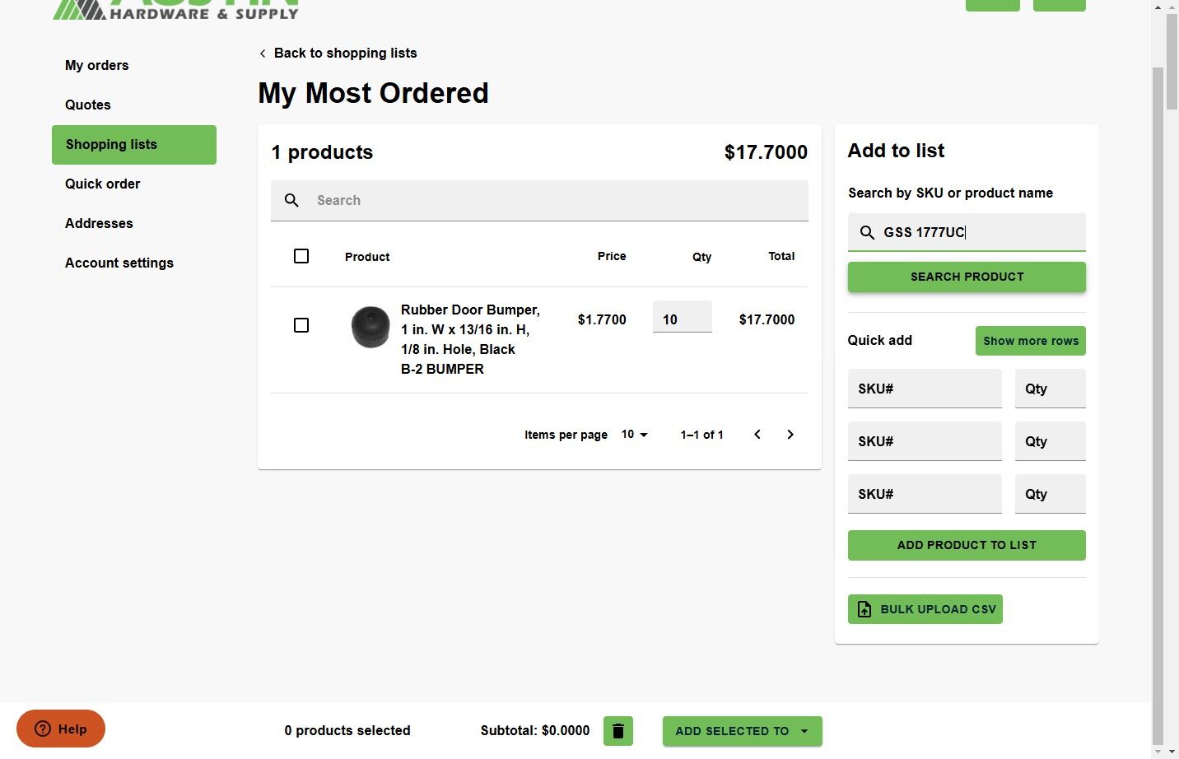Click the first SKU# quick add field
This screenshot has width=1179, height=759.
tap(925, 389)
